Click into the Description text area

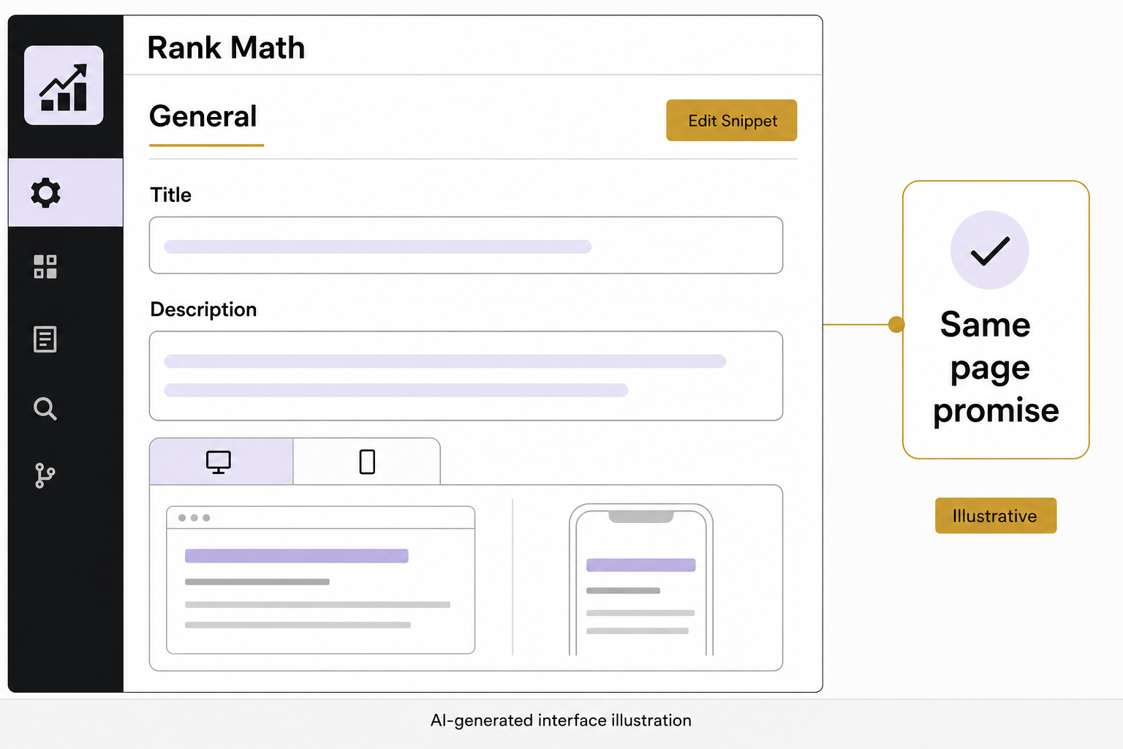(466, 376)
